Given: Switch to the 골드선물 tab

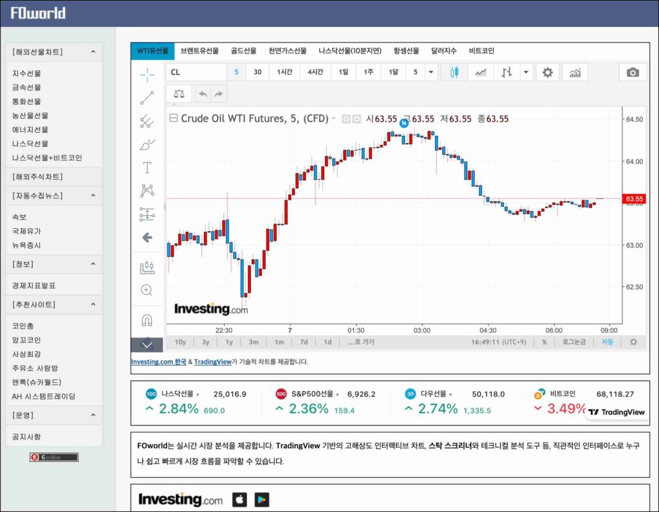Looking at the screenshot, I should [x=243, y=51].
